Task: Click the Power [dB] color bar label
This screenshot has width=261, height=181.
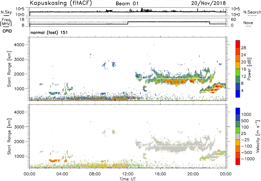Action: (x=249, y=69)
